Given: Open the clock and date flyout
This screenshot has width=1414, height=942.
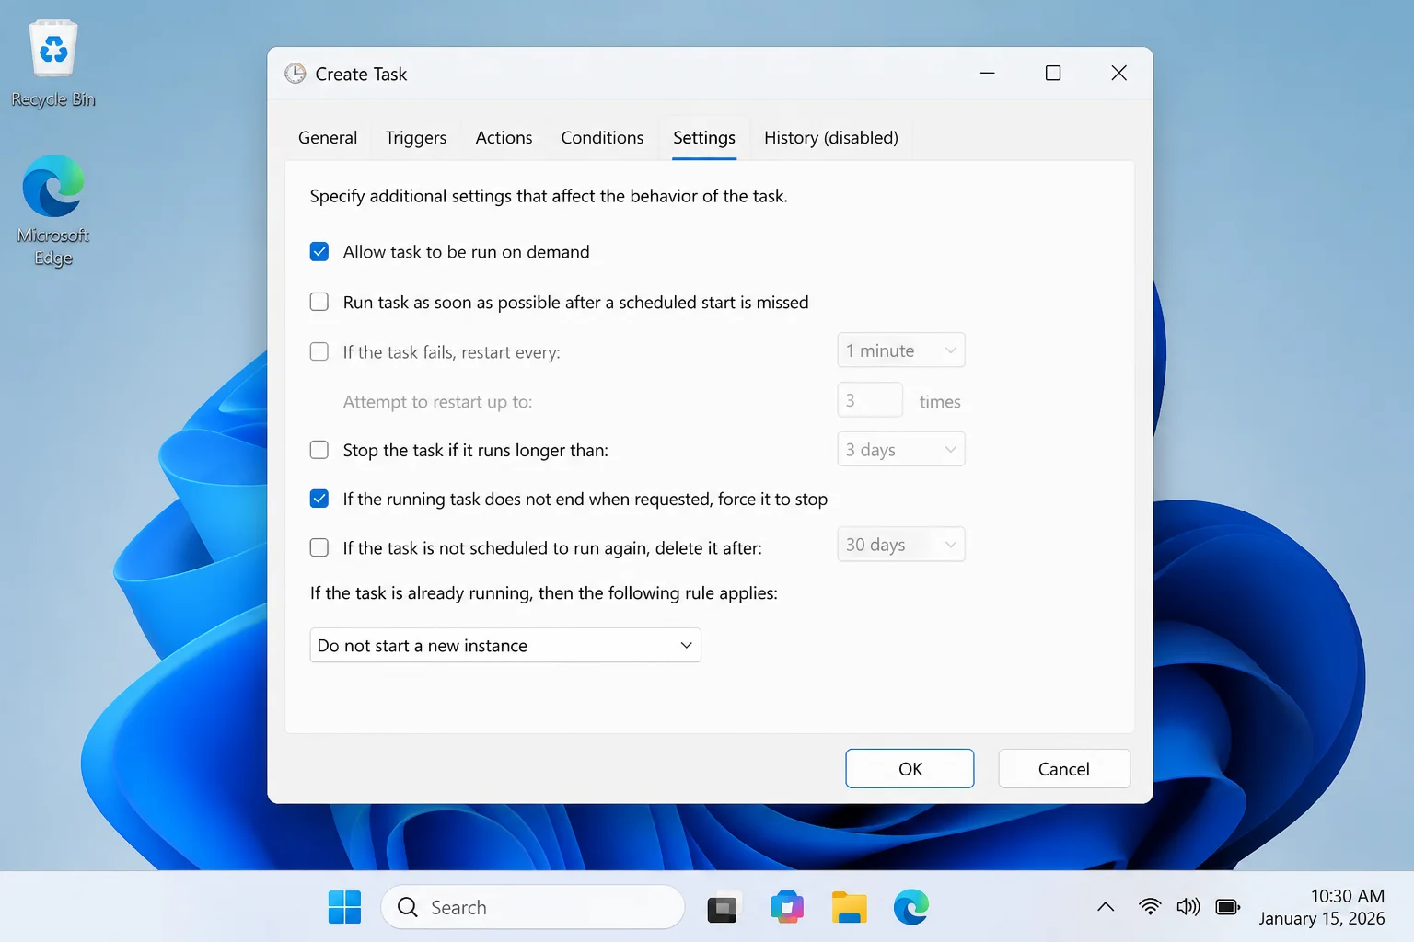Looking at the screenshot, I should (x=1322, y=907).
